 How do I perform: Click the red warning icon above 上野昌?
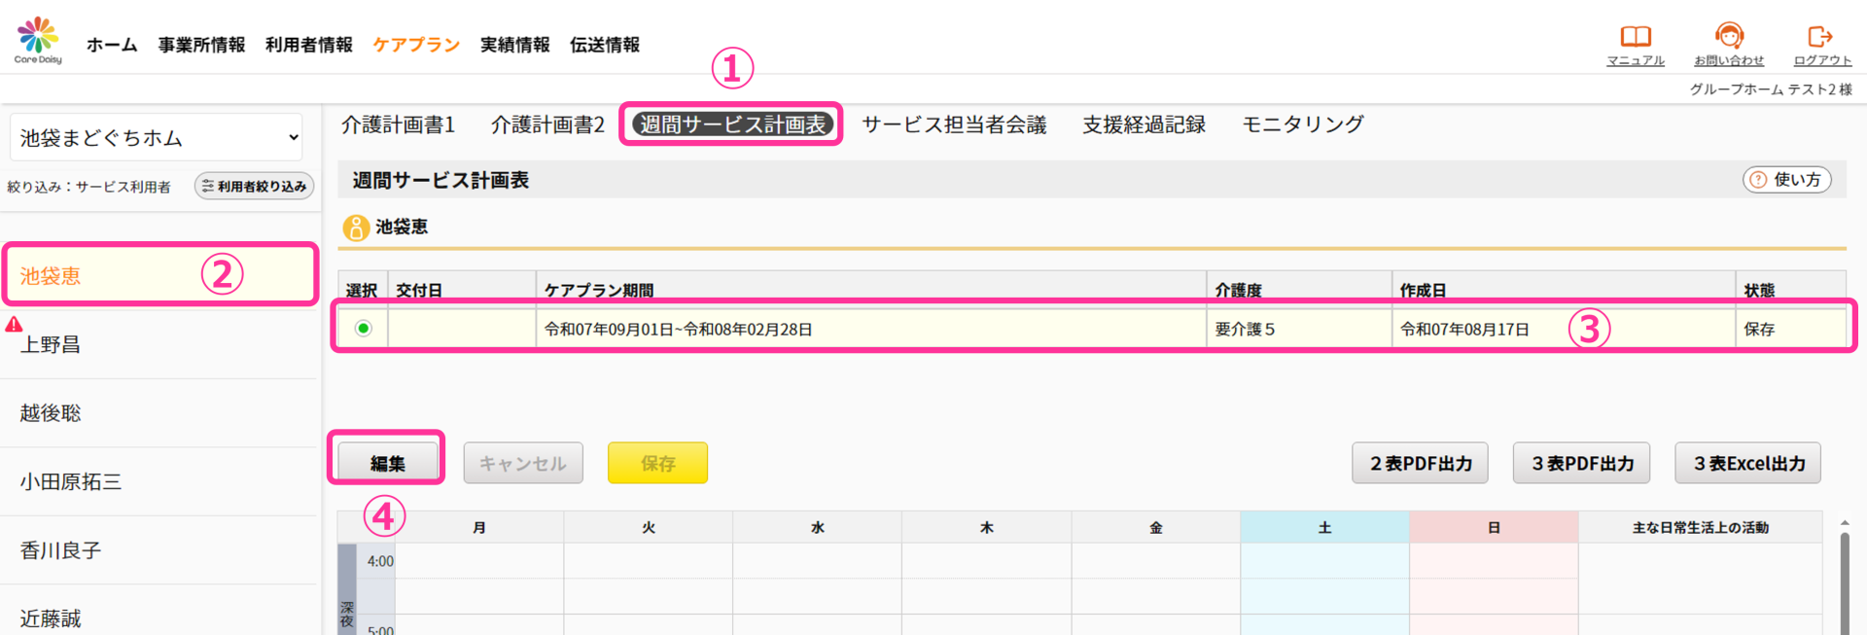[14, 325]
